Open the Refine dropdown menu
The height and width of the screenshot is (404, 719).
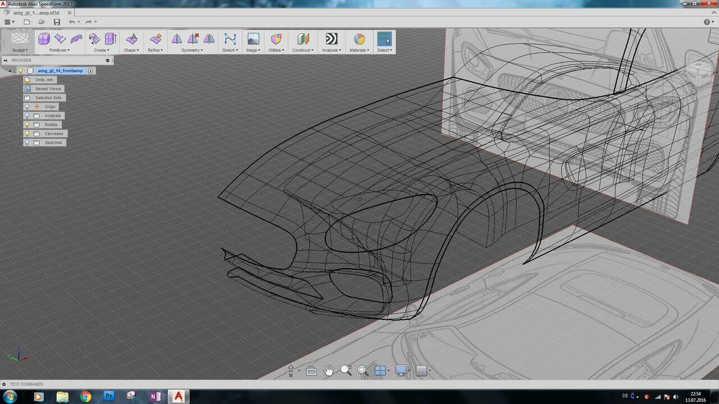tap(156, 50)
